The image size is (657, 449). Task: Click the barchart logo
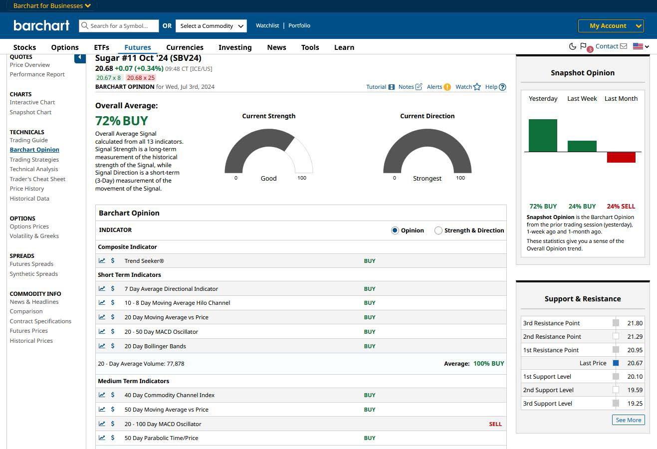coord(41,25)
